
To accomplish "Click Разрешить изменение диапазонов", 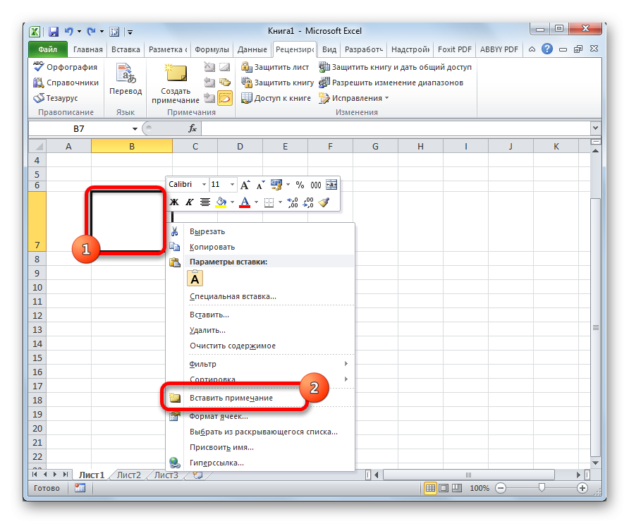I will (x=391, y=83).
